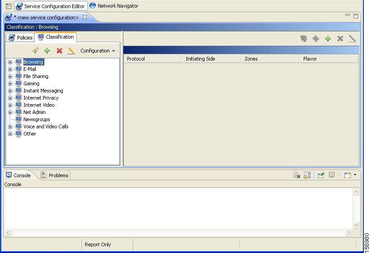The image size is (371, 253).
Task: Open the perspective switcher icon
Action: [x=9, y=6]
